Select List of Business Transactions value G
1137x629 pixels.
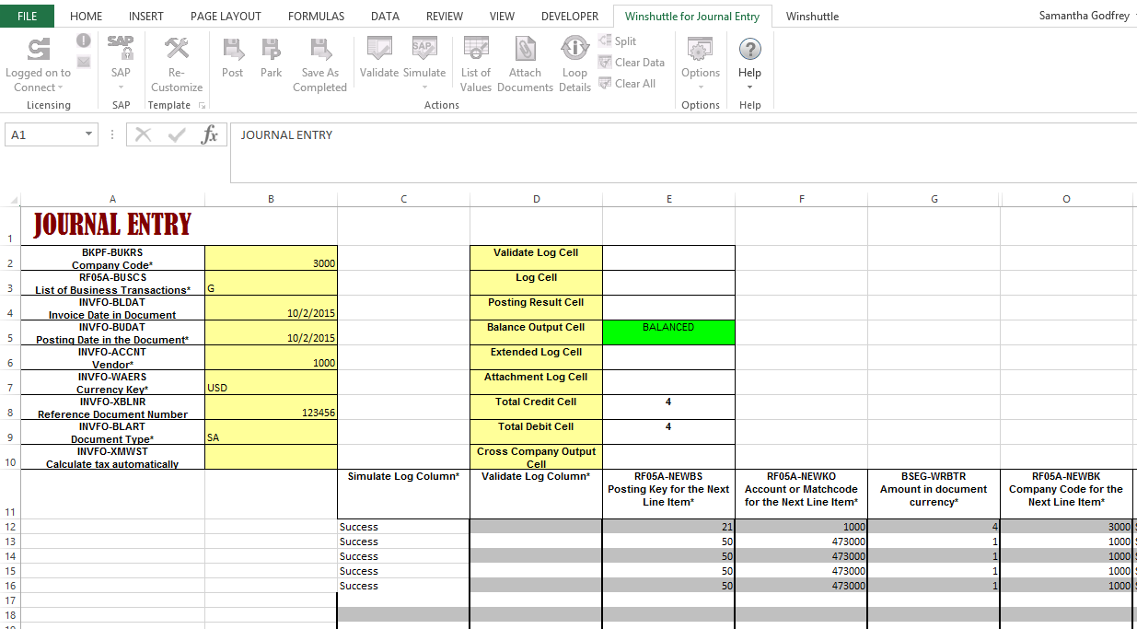click(272, 283)
